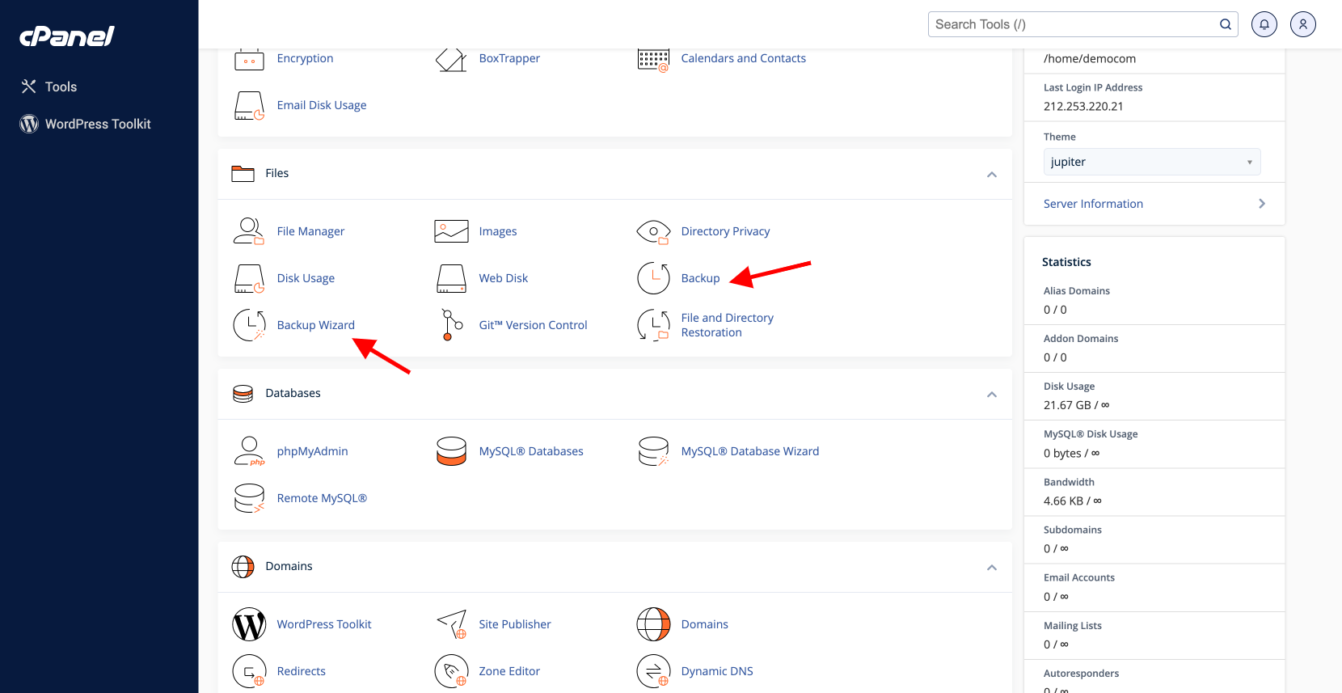Viewport: 1342px width, 693px height.
Task: Open the Redirects link
Action: click(x=302, y=671)
